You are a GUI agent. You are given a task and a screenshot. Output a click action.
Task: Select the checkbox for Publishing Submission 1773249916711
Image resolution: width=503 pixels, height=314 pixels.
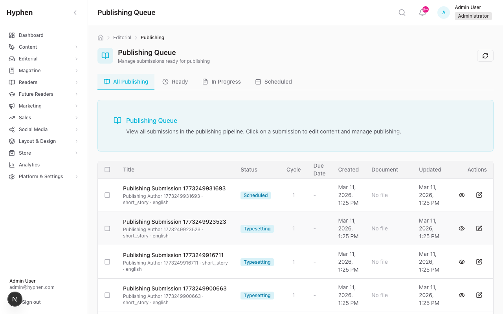click(x=107, y=261)
